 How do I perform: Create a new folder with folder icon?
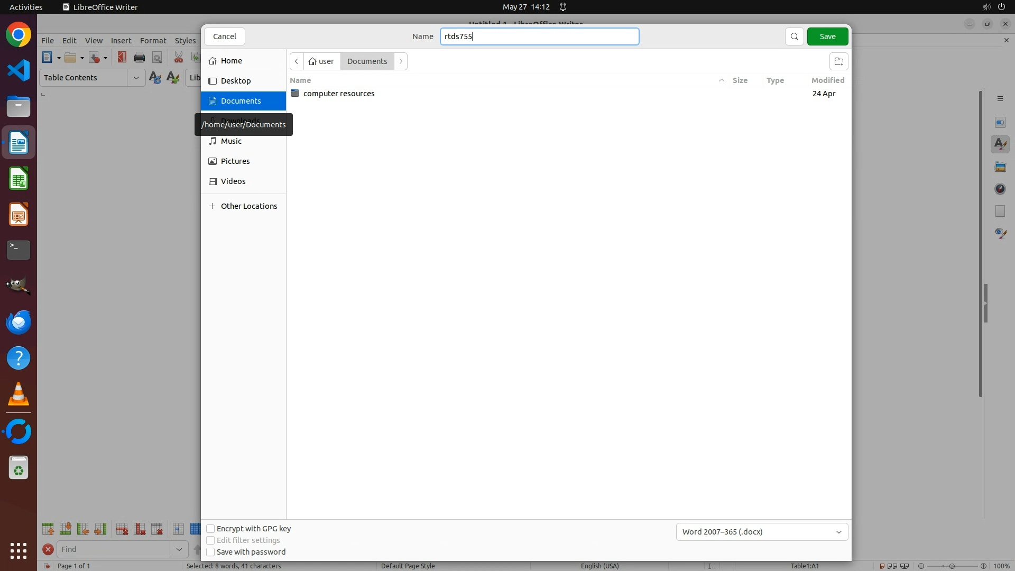coord(838,61)
